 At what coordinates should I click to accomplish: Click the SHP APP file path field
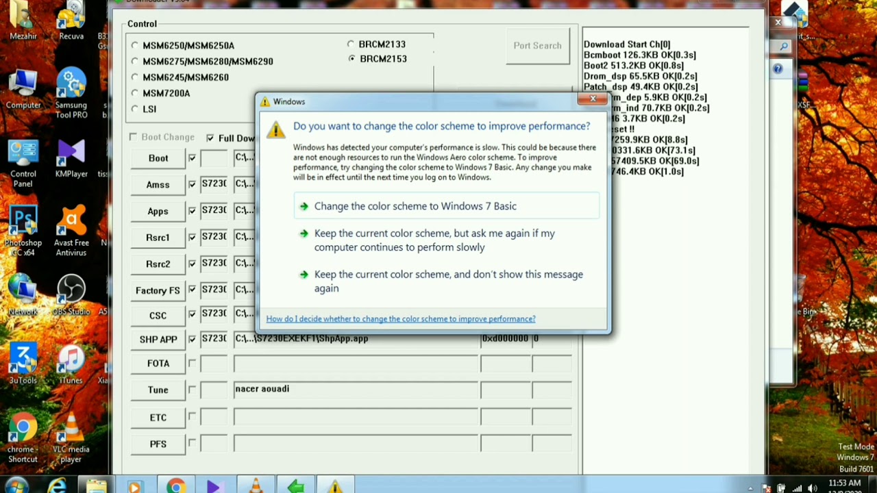pos(356,339)
